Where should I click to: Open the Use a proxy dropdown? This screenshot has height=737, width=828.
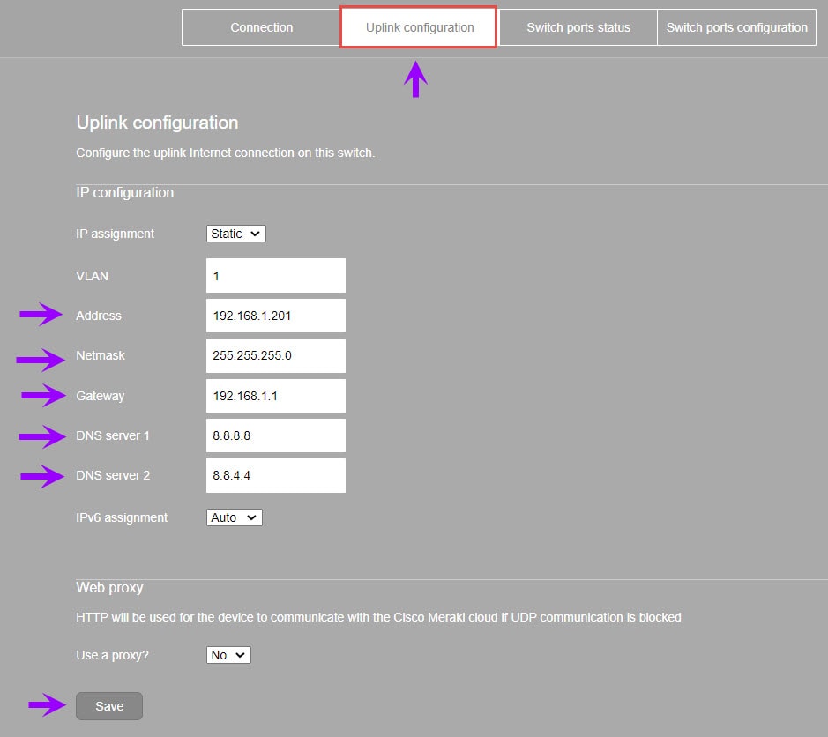(228, 655)
